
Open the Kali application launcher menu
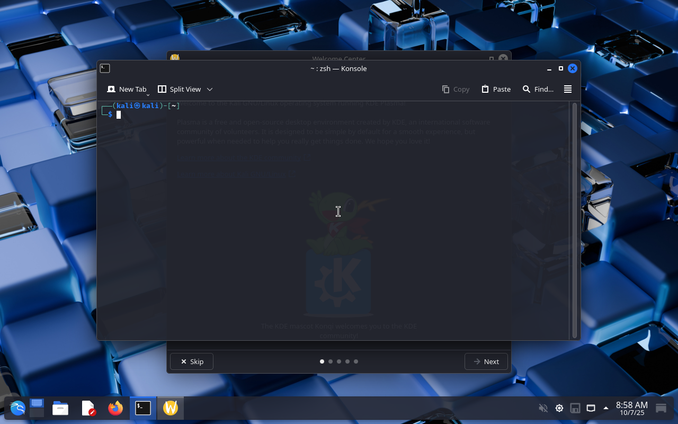[x=17, y=408]
